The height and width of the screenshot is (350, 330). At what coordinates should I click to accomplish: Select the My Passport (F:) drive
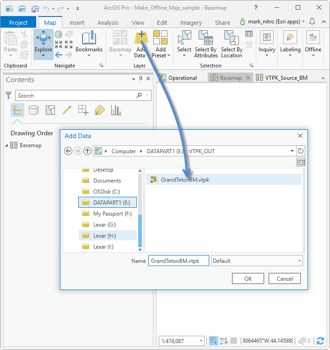pos(107,214)
